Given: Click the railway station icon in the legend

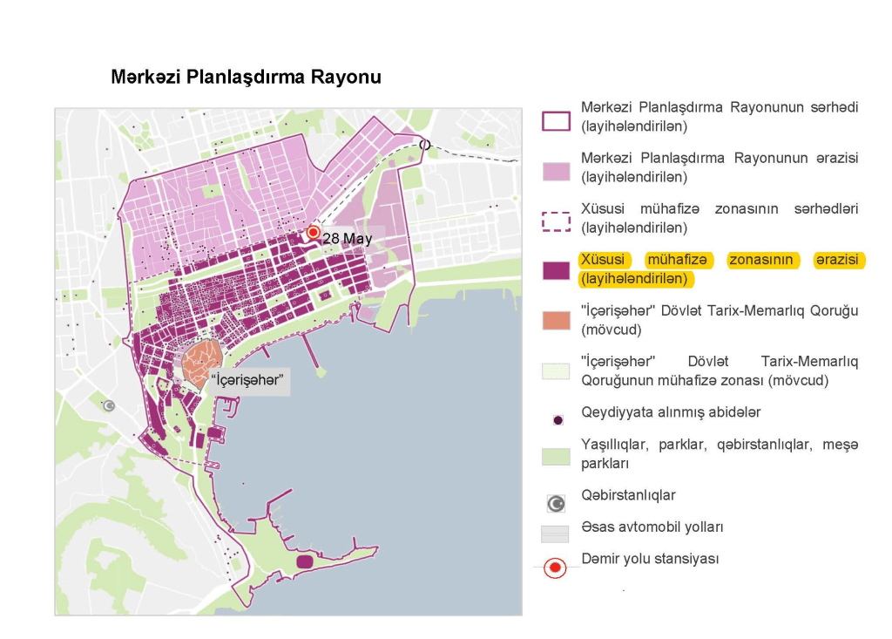Looking at the screenshot, I should [555, 568].
